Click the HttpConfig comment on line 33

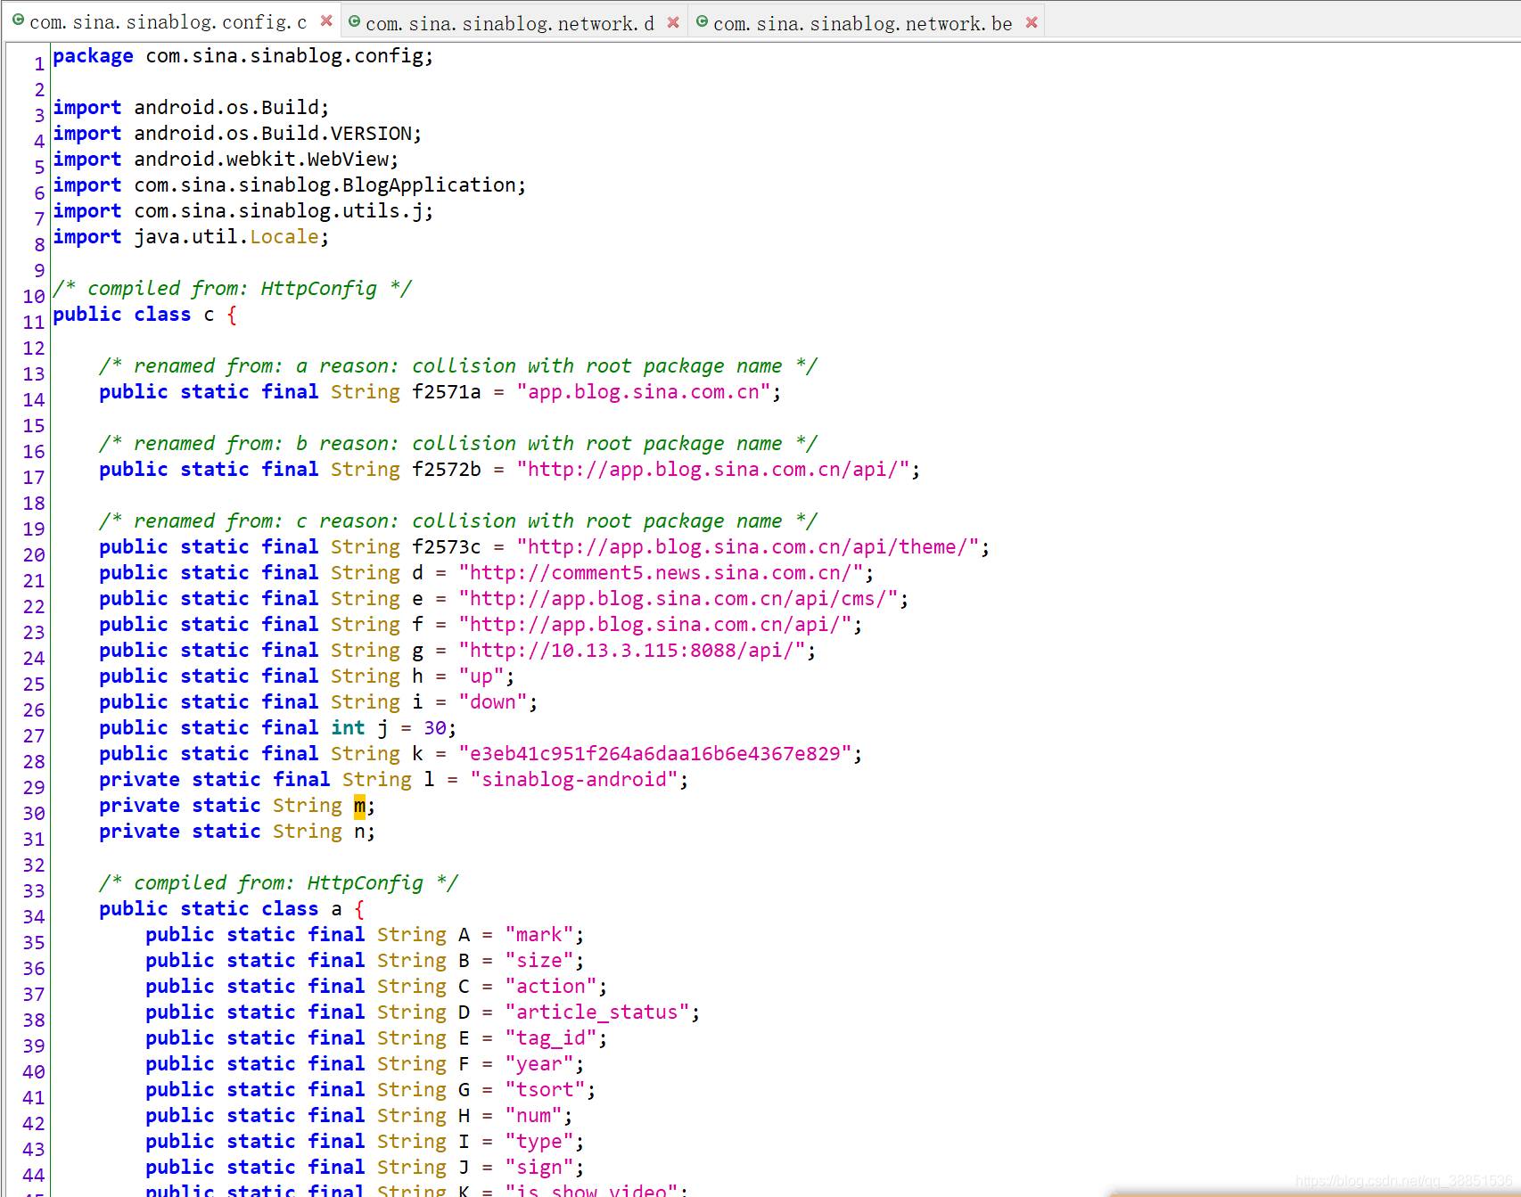(278, 883)
